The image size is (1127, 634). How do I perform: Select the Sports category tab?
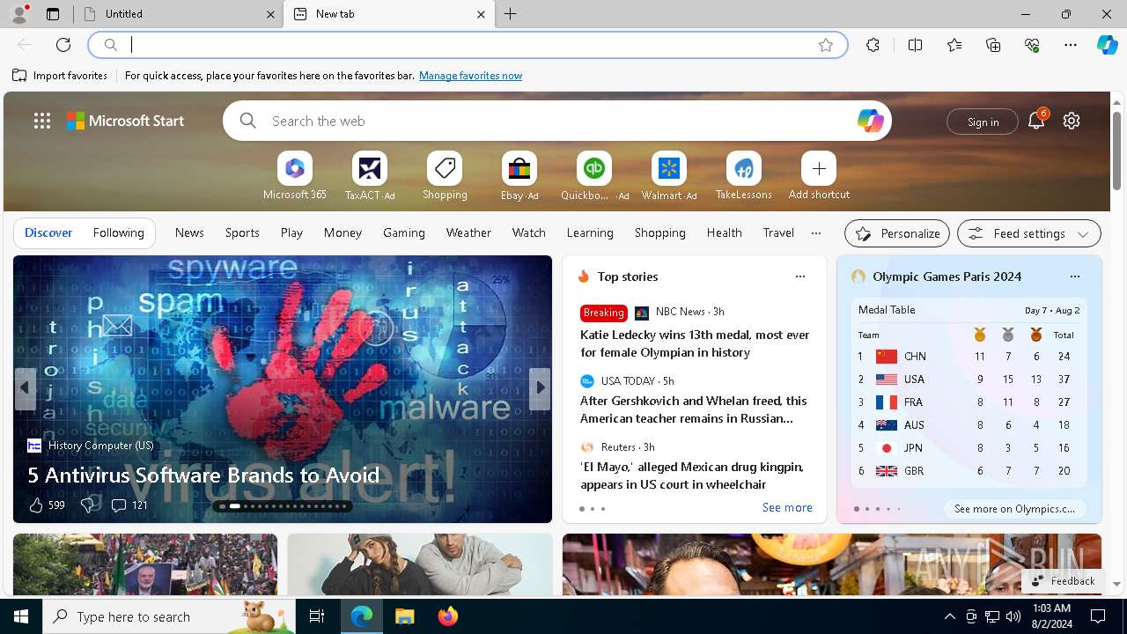click(242, 232)
